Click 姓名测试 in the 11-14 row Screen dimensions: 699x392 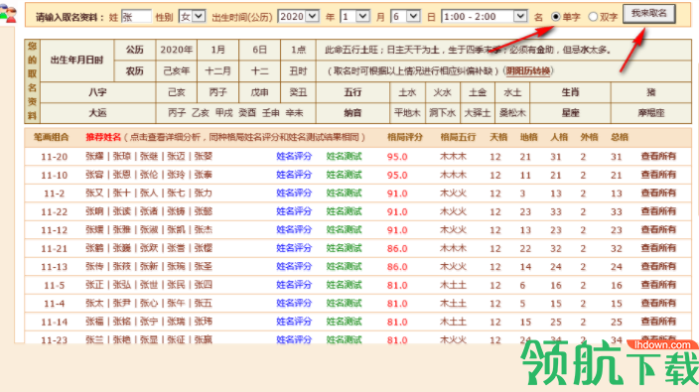[344, 322]
